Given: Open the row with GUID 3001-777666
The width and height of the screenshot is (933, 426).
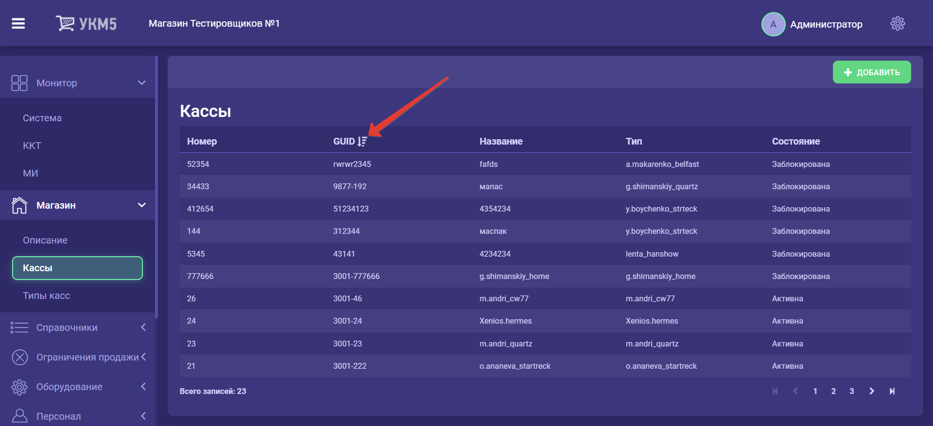Looking at the screenshot, I should [x=356, y=276].
